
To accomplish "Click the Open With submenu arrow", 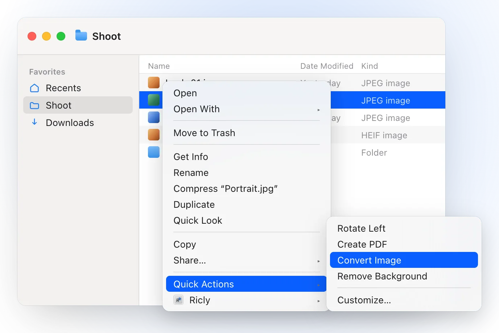I will click(x=319, y=110).
